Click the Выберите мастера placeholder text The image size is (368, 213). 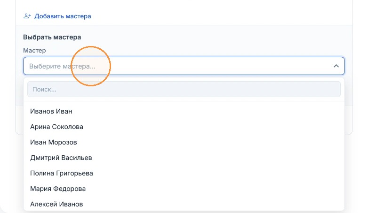(62, 66)
